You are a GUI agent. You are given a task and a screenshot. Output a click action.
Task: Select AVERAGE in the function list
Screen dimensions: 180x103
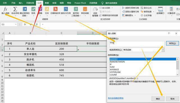pos(143,70)
